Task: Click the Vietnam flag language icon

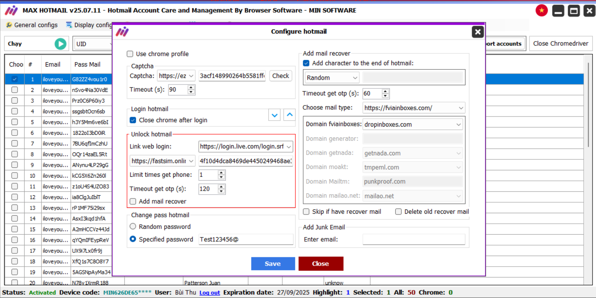Action: [542, 11]
